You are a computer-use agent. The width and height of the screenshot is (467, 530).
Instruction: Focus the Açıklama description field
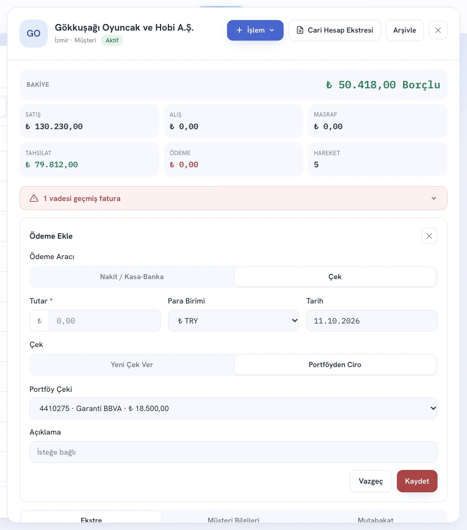pos(233,452)
